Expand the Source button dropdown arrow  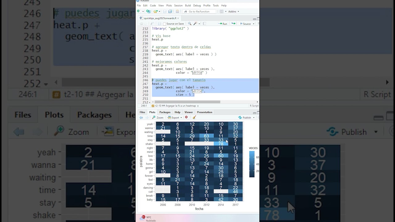(253, 24)
